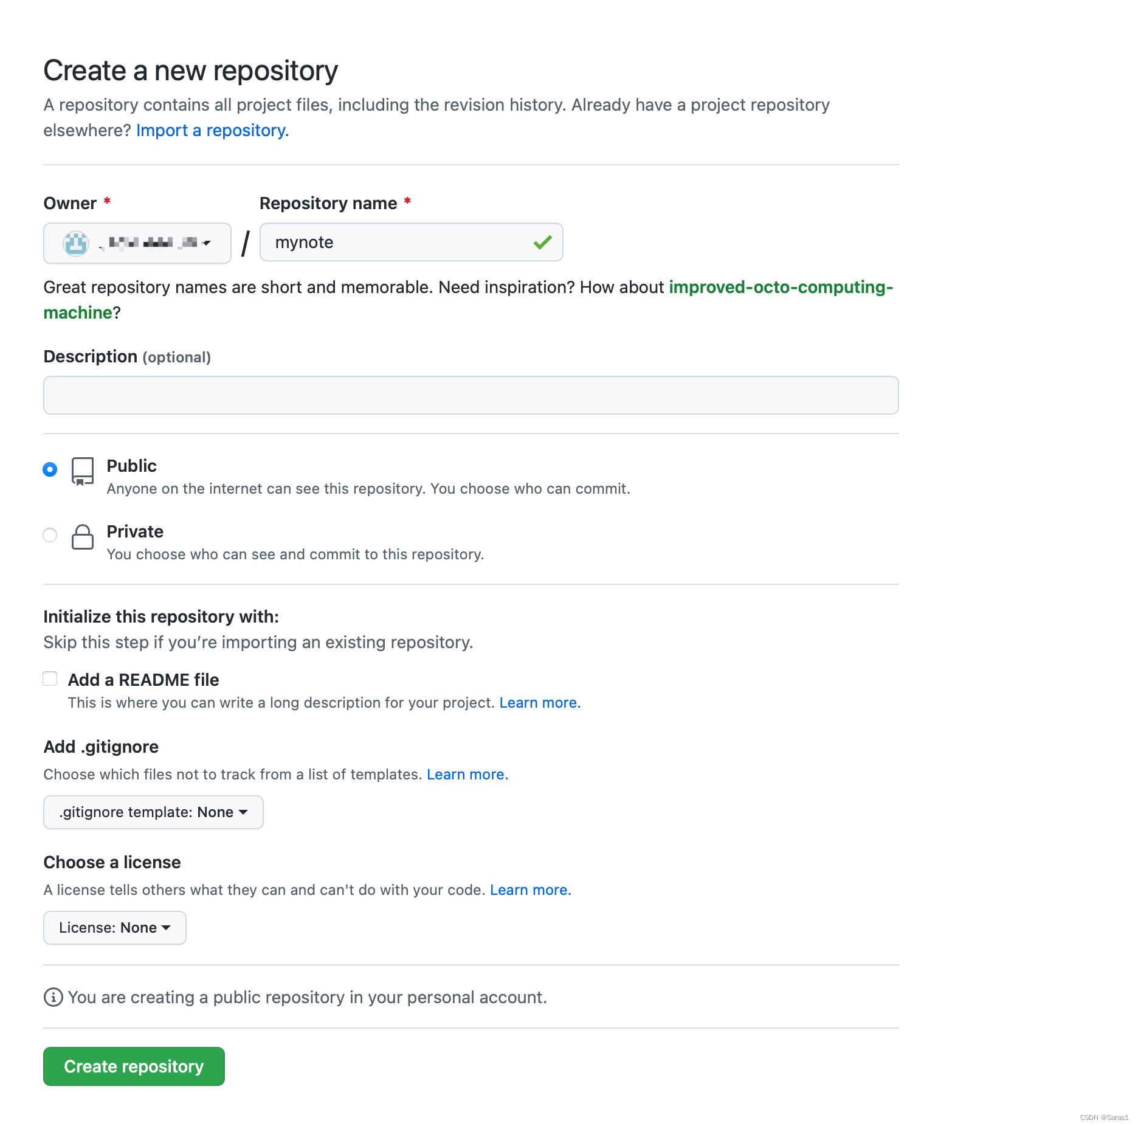1138x1126 pixels.
Task: Click the Repository name text field
Action: coord(411,242)
